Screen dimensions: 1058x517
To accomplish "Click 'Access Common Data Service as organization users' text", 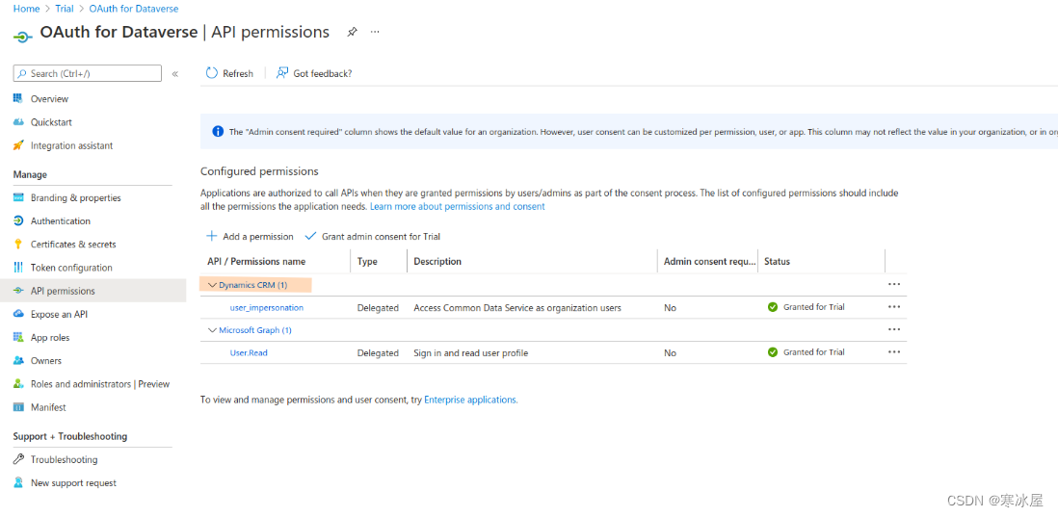I will [x=516, y=307].
